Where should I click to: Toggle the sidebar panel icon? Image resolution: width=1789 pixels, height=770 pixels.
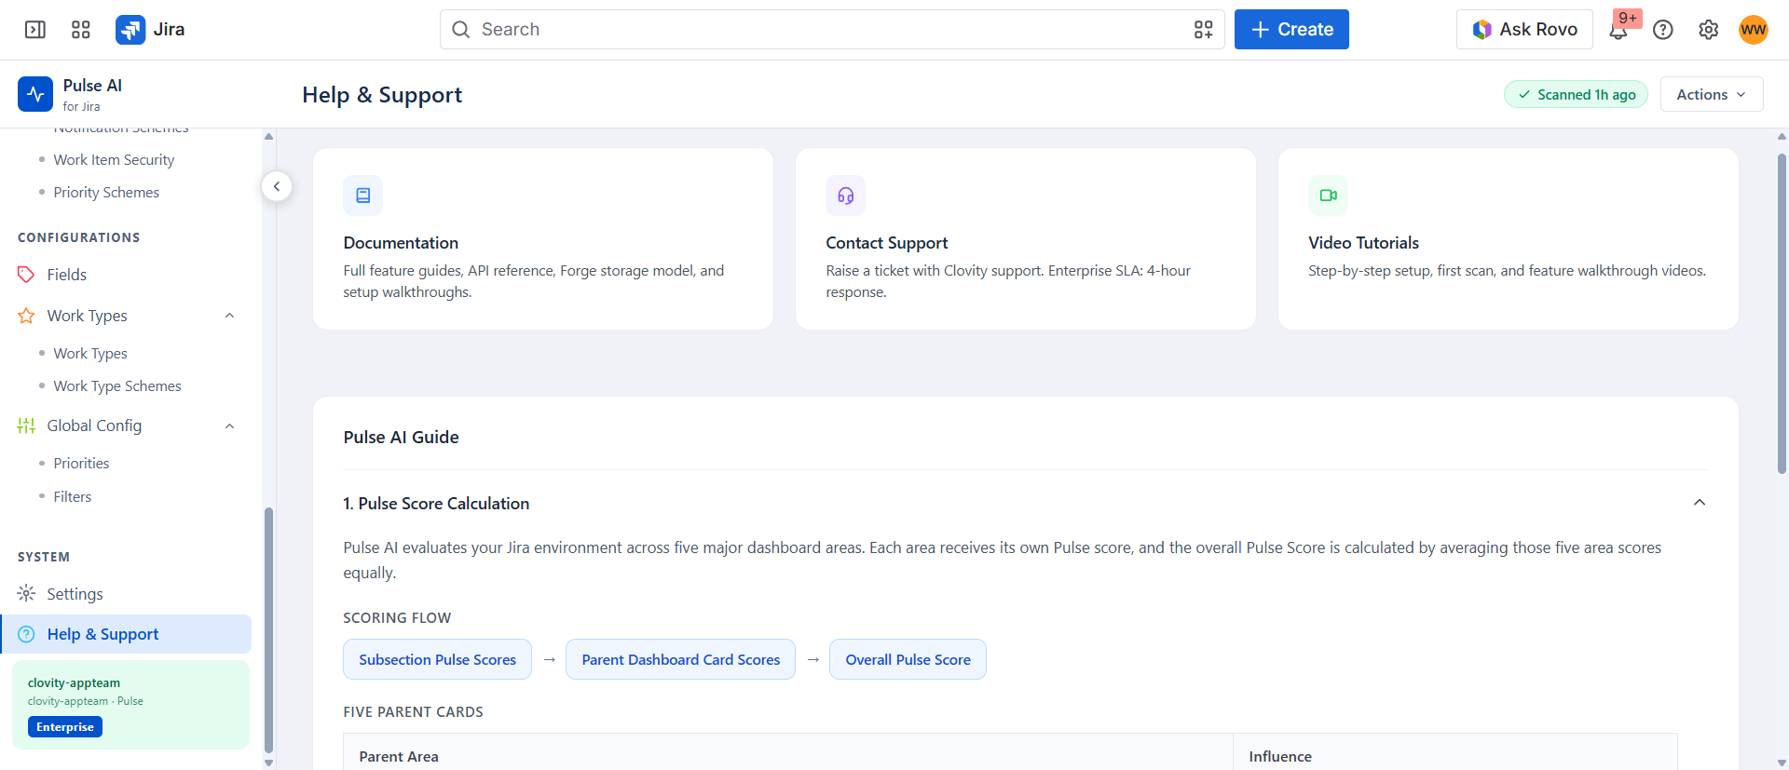[35, 30]
